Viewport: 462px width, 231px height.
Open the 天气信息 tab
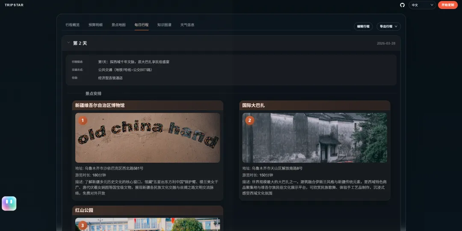pos(187,25)
